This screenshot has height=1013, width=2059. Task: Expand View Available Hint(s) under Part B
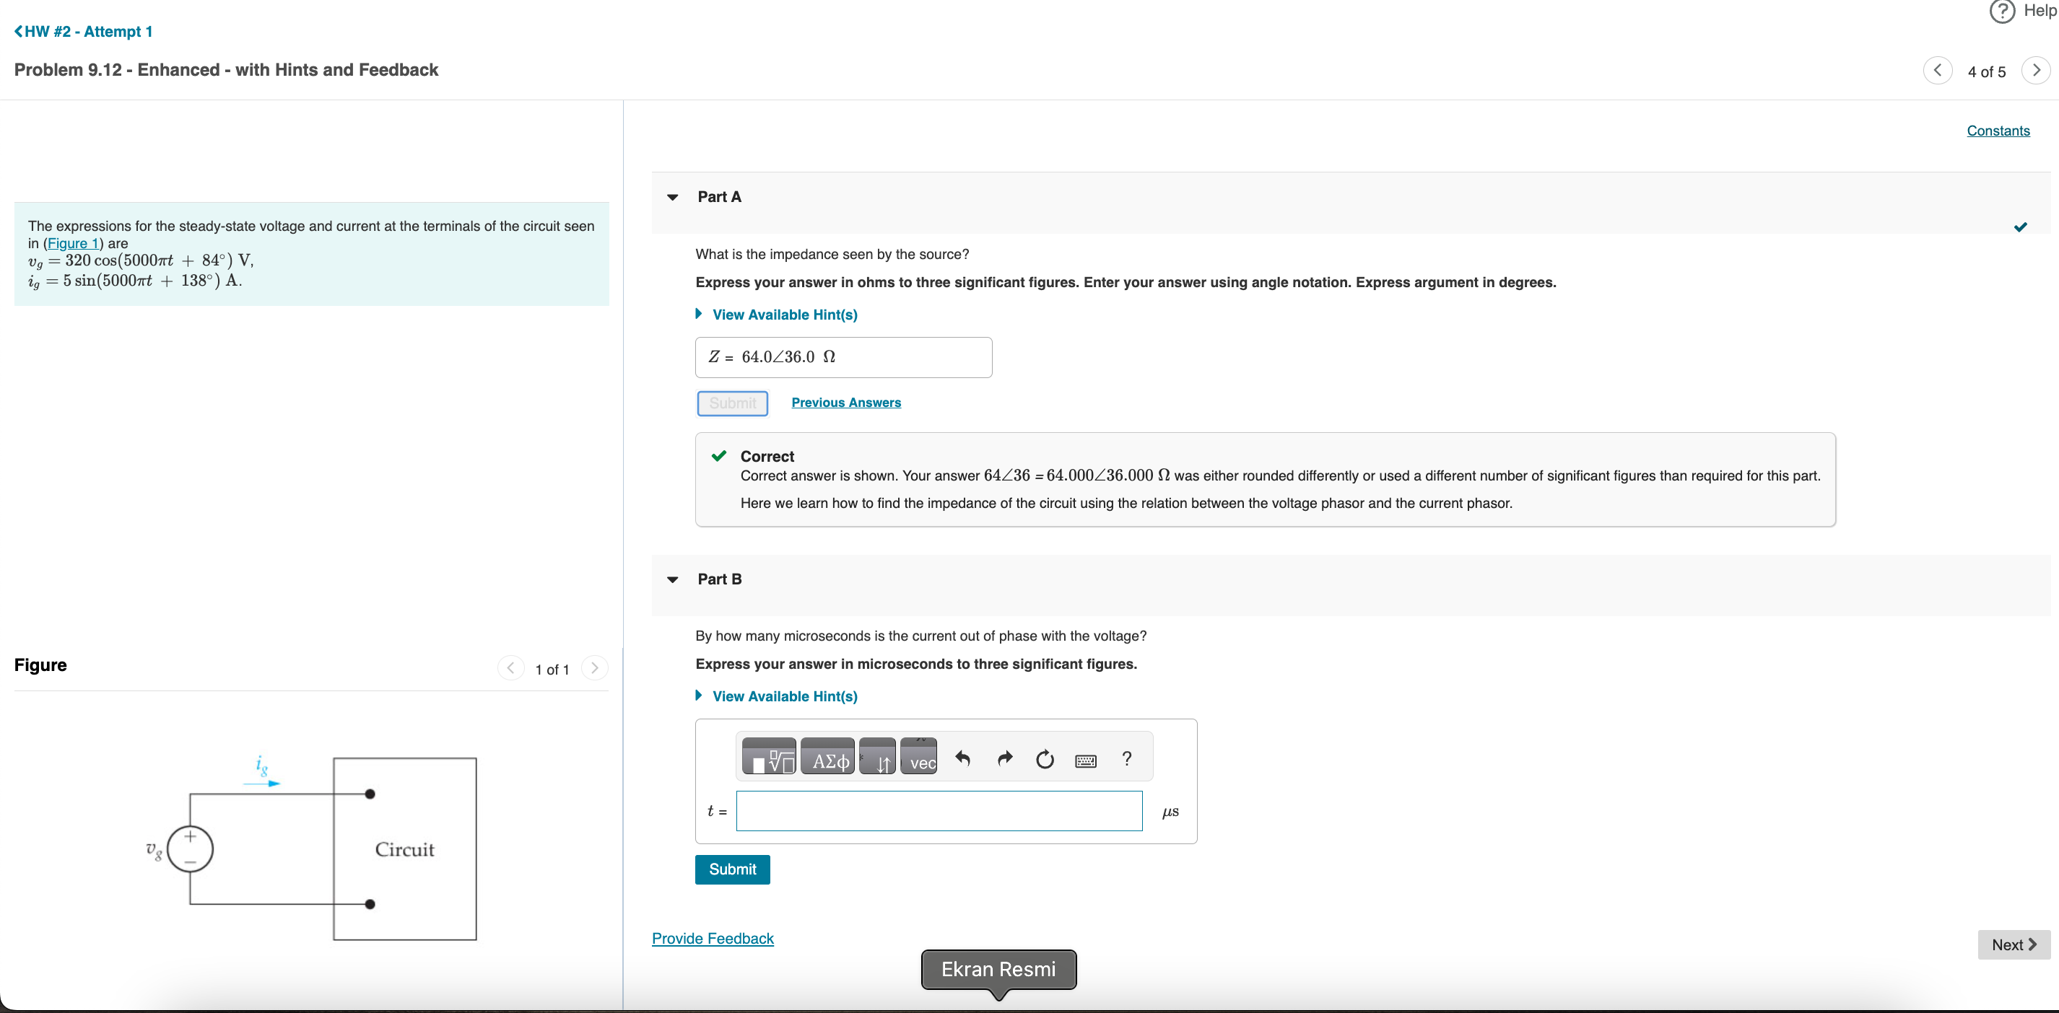point(783,696)
